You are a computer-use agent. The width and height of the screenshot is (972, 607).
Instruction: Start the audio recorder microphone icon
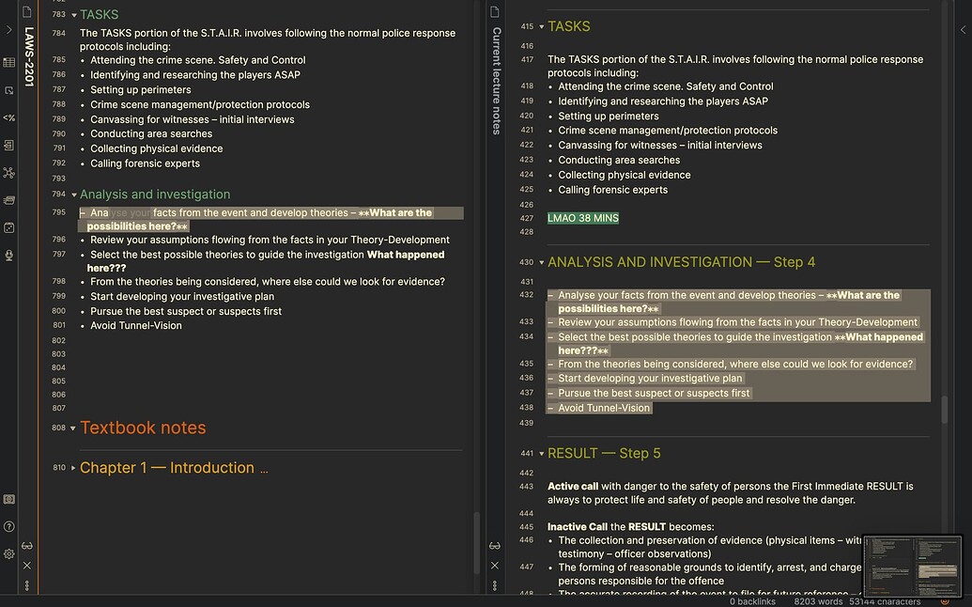pyautogui.click(x=8, y=255)
